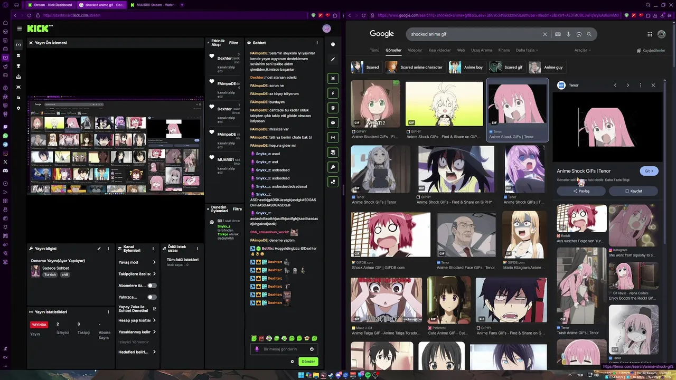Select the Anime boy suggestion chip
676x380 pixels.
point(466,68)
